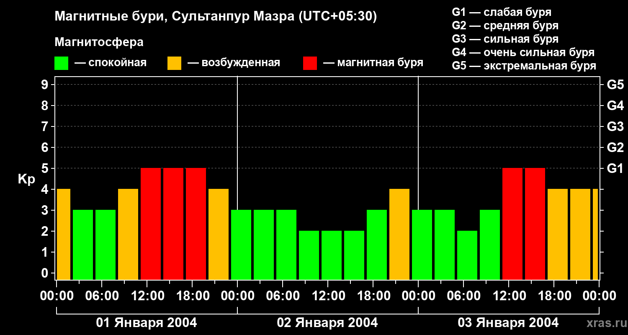Click the red bar starting at 18:00 on 01 Января
This screenshot has height=335, width=628.
196,224
